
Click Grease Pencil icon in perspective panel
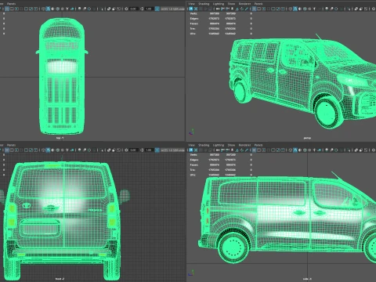tap(246, 9)
